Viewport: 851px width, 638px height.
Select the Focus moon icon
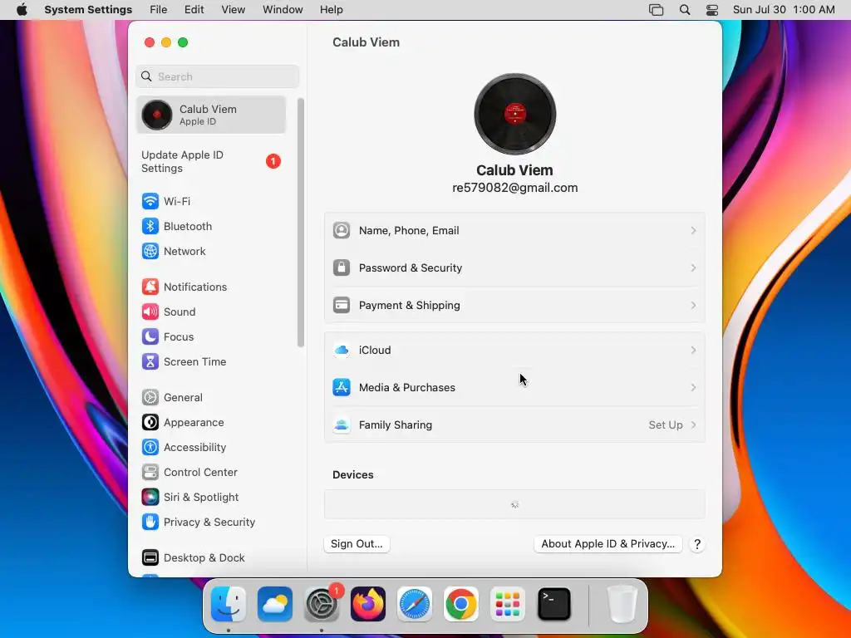150,337
